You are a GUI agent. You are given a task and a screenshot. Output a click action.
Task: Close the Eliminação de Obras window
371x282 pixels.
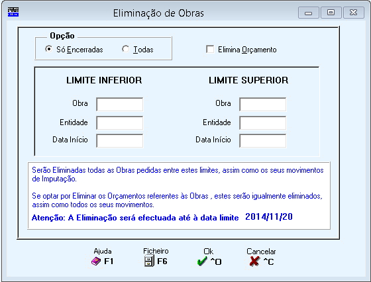tap(354, 13)
